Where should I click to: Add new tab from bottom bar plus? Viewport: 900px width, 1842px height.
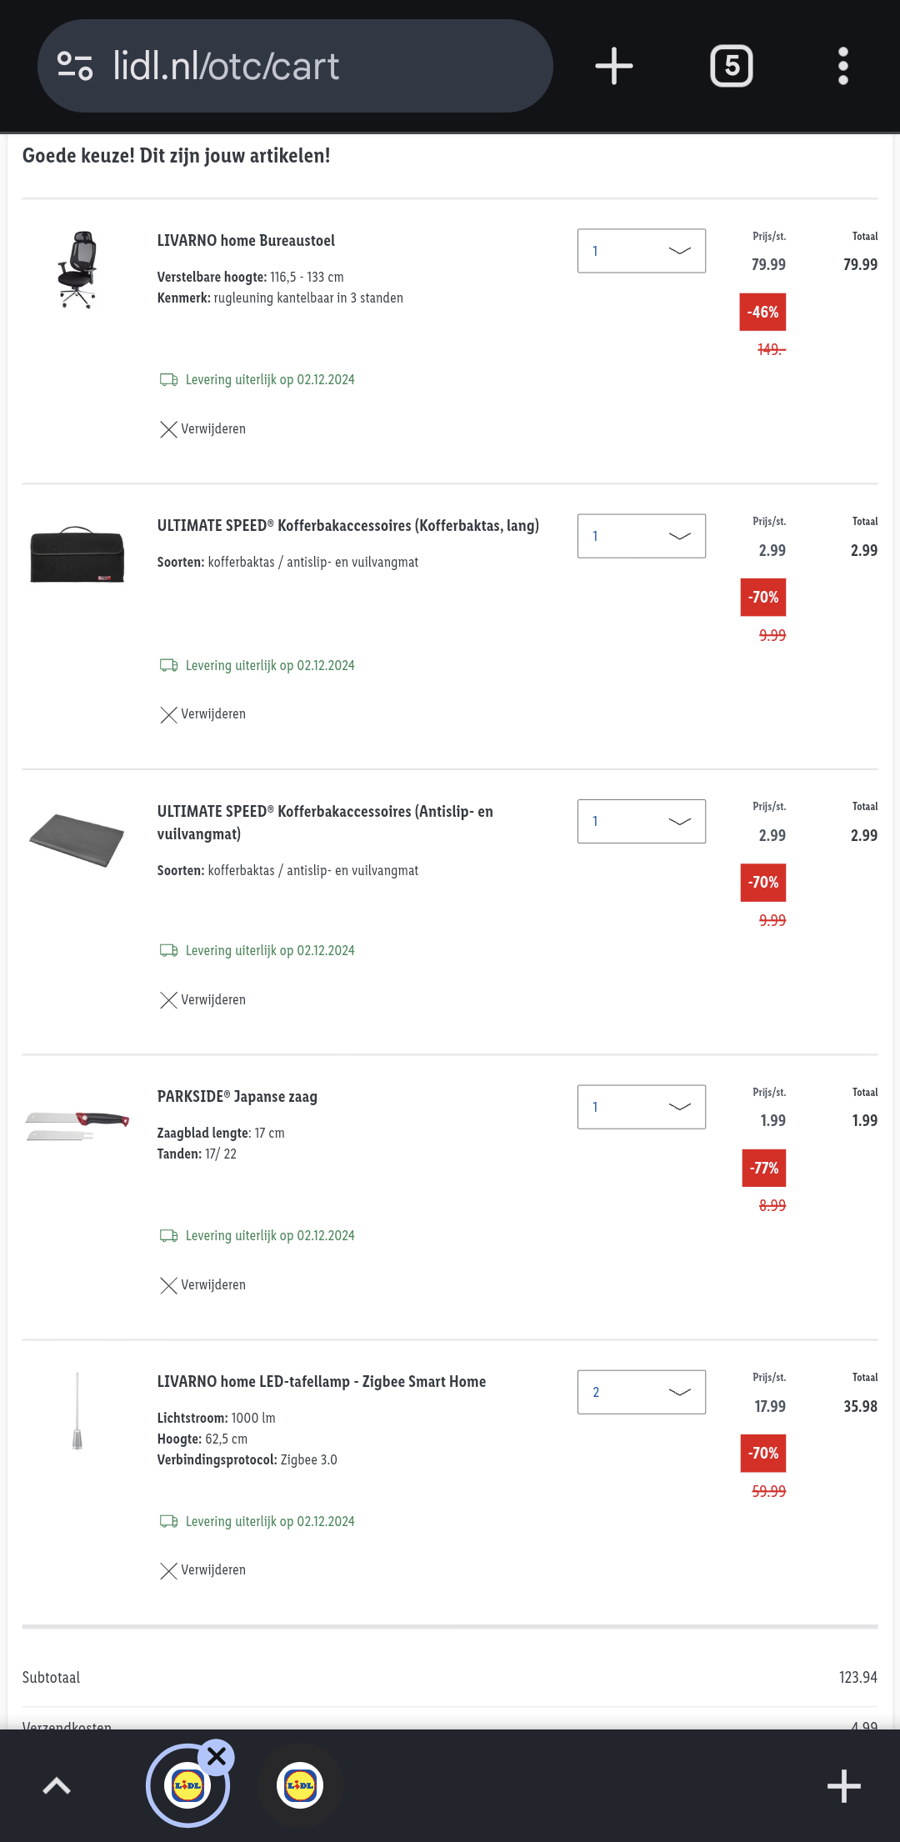point(843,1785)
